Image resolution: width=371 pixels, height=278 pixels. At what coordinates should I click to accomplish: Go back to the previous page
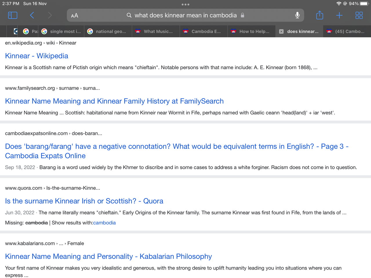[x=32, y=15]
